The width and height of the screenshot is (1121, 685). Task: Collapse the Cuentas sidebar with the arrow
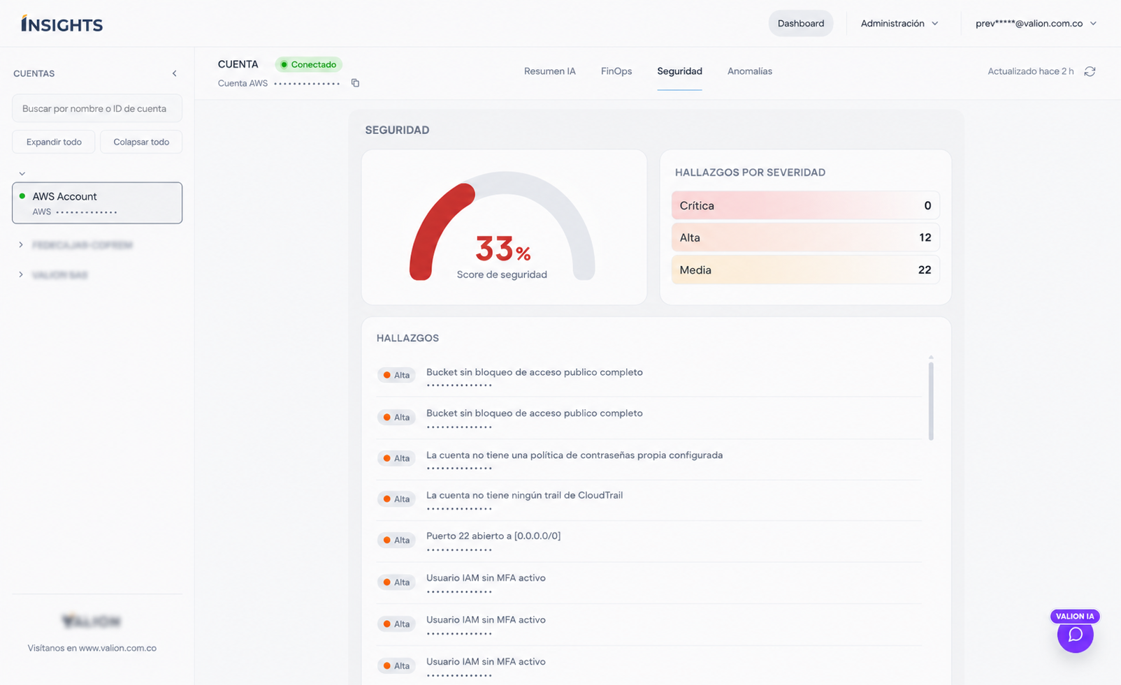[x=175, y=73]
